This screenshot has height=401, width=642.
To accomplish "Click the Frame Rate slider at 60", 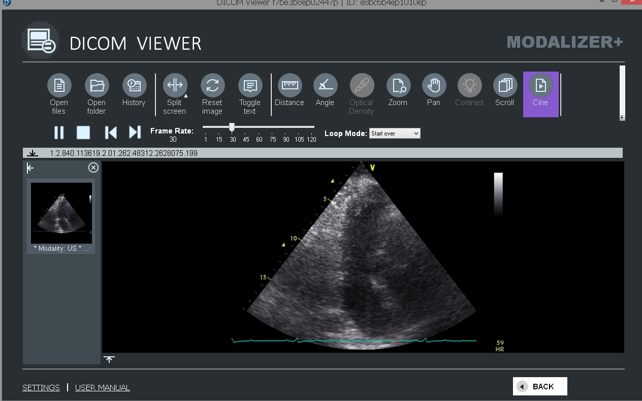I will click(259, 127).
